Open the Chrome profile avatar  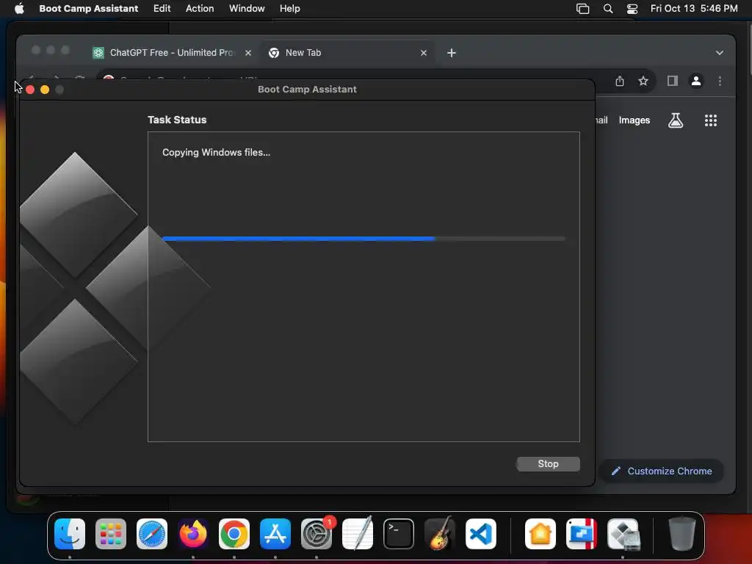[696, 81]
